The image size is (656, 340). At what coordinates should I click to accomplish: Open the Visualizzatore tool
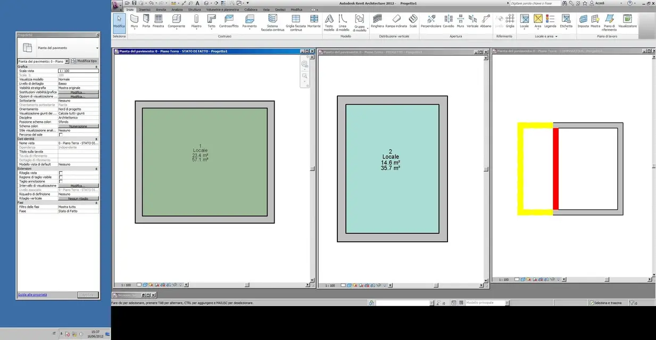627,21
